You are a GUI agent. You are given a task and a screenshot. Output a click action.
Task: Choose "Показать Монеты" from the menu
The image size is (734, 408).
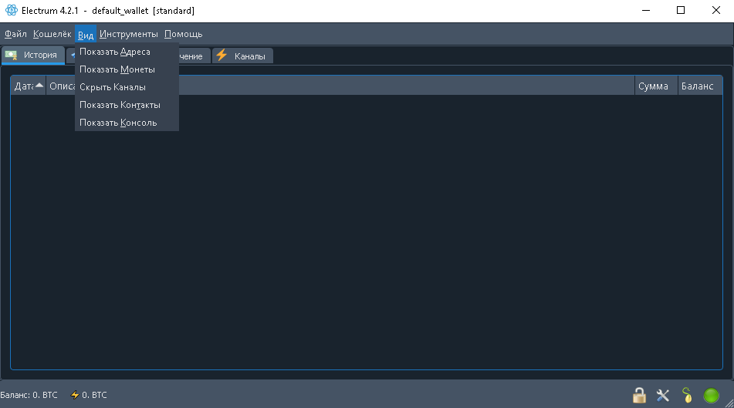click(x=117, y=69)
